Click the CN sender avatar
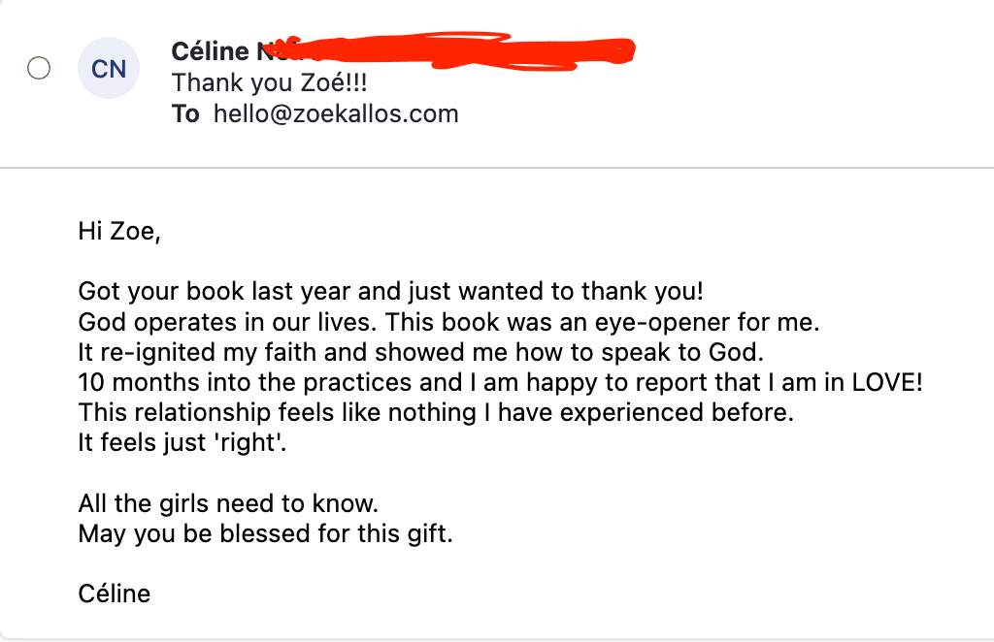The image size is (994, 642). [109, 69]
